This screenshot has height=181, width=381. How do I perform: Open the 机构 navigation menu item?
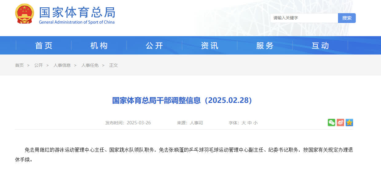(x=99, y=46)
